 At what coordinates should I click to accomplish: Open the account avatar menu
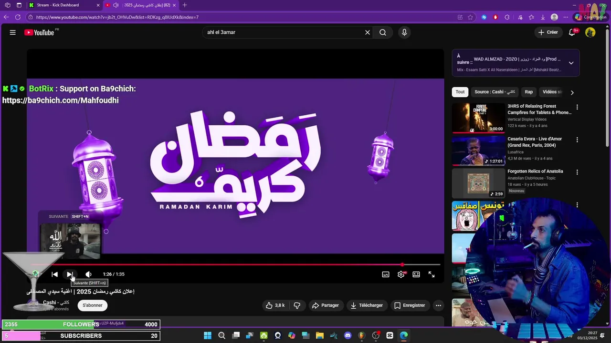(590, 32)
